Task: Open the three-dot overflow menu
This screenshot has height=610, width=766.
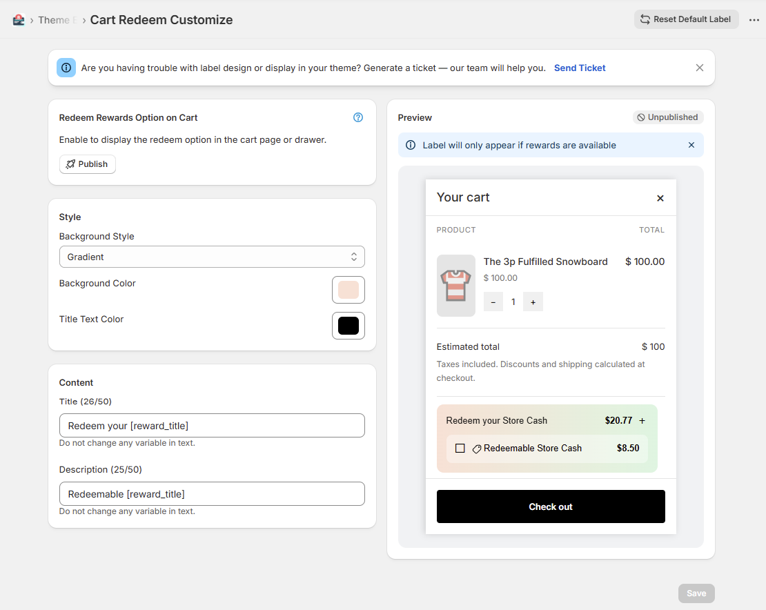Action: tap(754, 19)
